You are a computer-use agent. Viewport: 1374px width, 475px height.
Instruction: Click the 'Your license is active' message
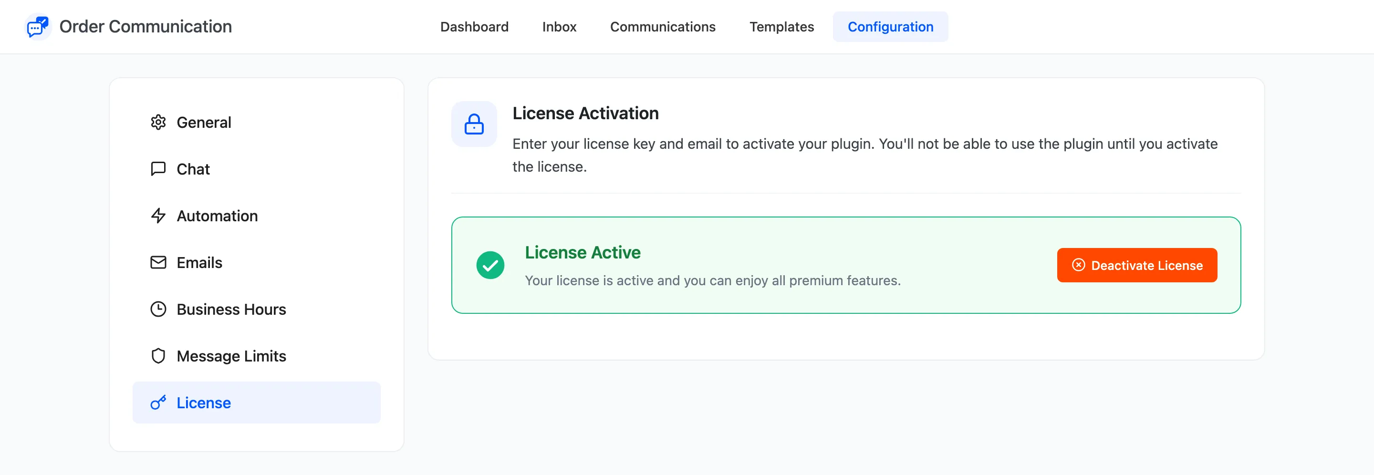713,280
